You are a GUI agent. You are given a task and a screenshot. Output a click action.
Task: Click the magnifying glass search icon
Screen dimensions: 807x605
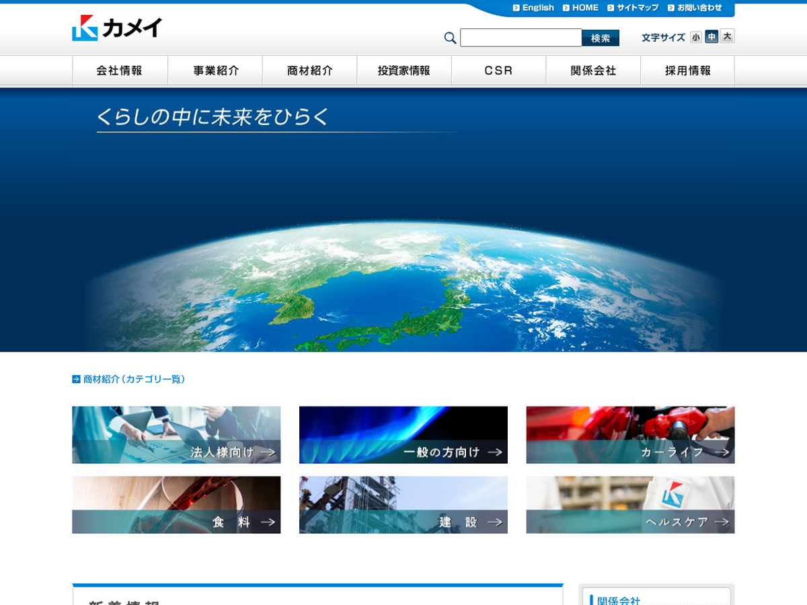pyautogui.click(x=451, y=38)
